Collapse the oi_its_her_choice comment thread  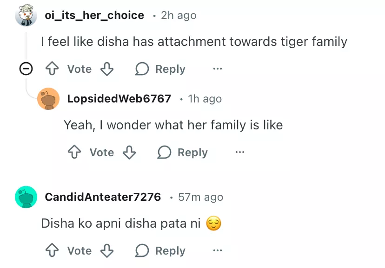(x=26, y=69)
